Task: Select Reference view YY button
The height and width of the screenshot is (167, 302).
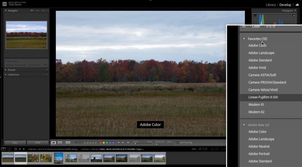Action: coord(68,143)
